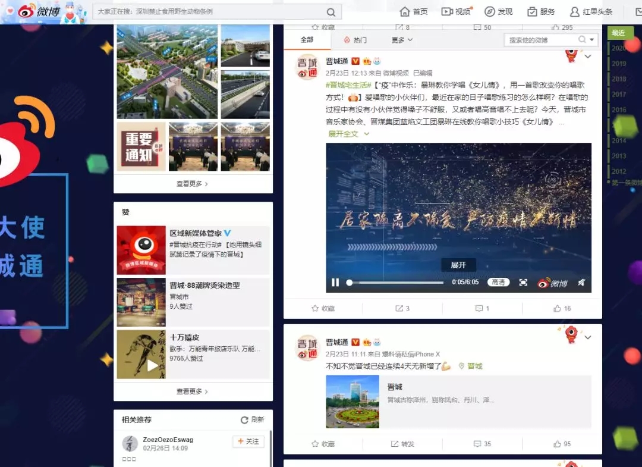642x467 pixels.
Task: Open dropdown arrow beside 搜索他的微博 search
Action: pos(592,40)
